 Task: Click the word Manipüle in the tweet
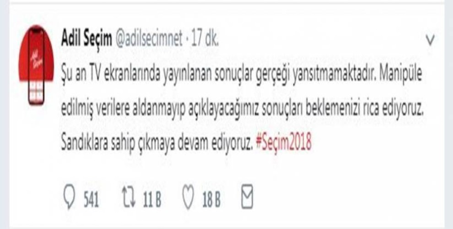click(400, 75)
